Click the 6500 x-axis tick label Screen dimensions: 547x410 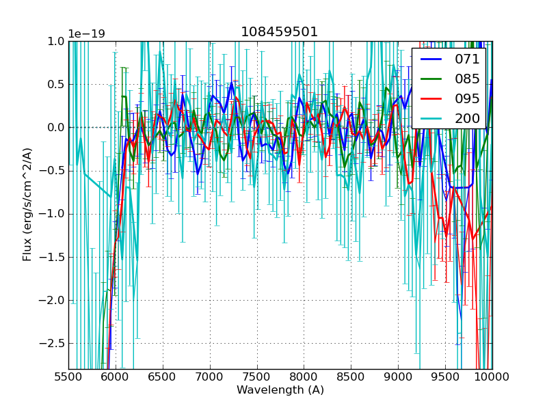click(163, 377)
